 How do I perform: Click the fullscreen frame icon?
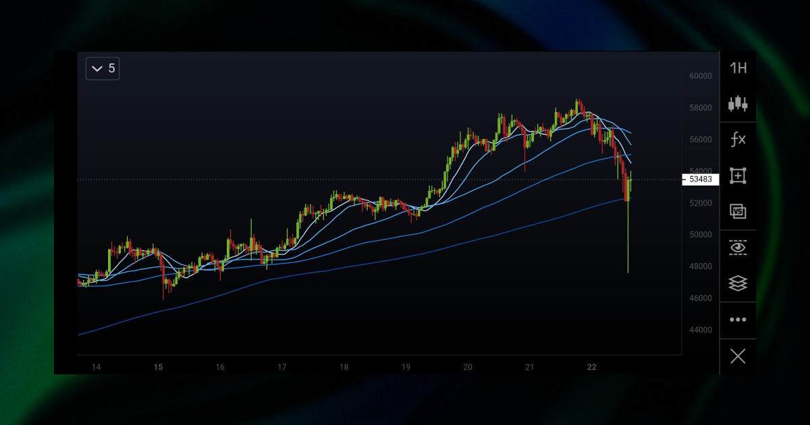(x=738, y=175)
